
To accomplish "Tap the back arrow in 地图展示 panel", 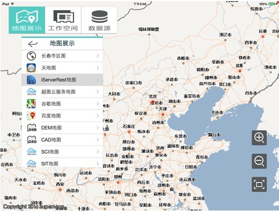I will [x=33, y=44].
